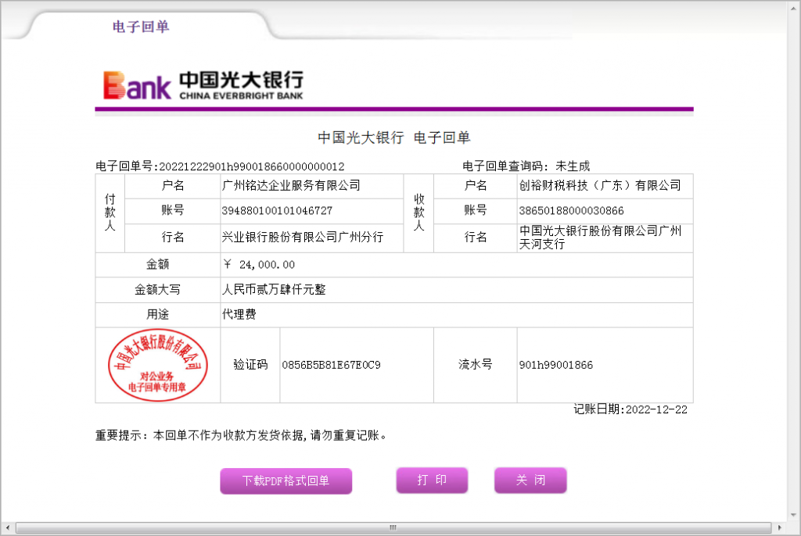Click the 流水号 label cell
Screen dimensions: 801x536
pos(476,365)
